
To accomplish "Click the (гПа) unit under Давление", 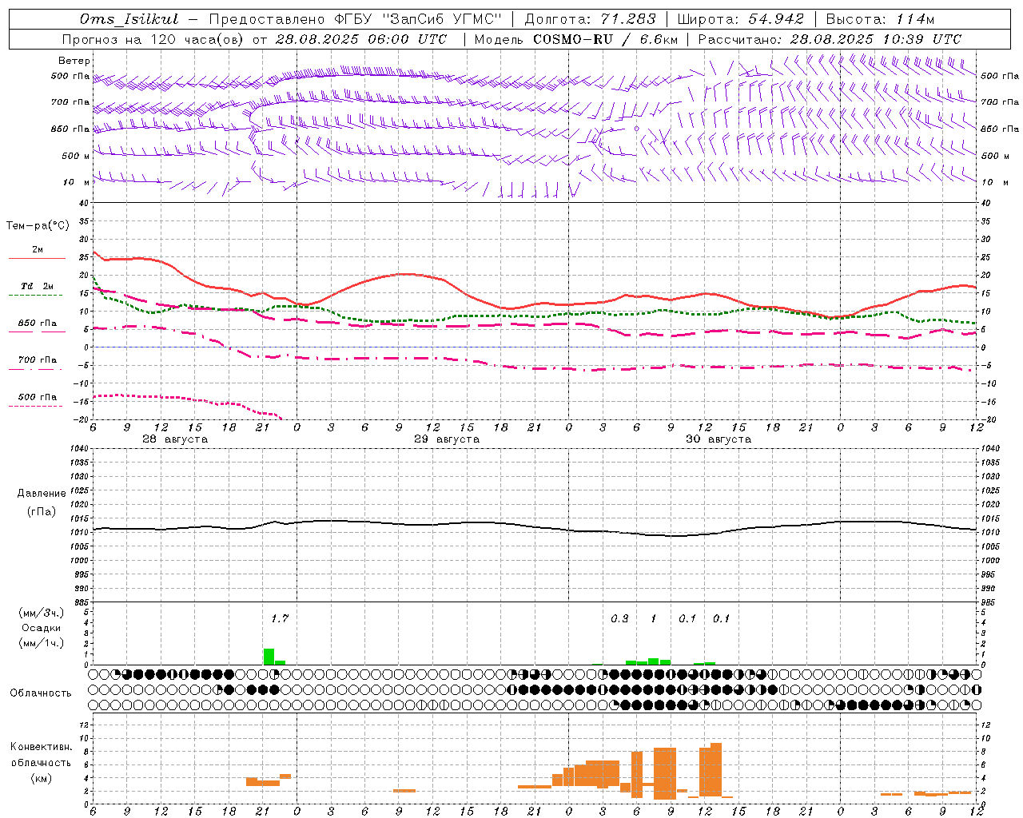I will pyautogui.click(x=42, y=511).
